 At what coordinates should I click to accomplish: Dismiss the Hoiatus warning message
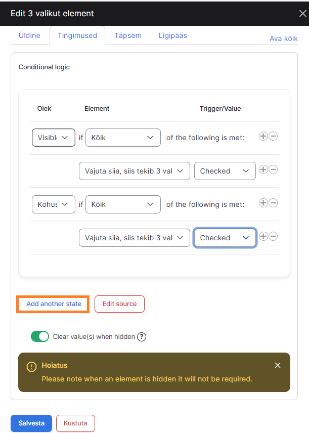(278, 365)
